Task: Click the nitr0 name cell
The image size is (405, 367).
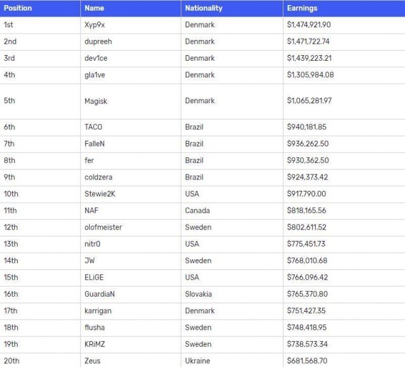Action: pyautogui.click(x=94, y=243)
